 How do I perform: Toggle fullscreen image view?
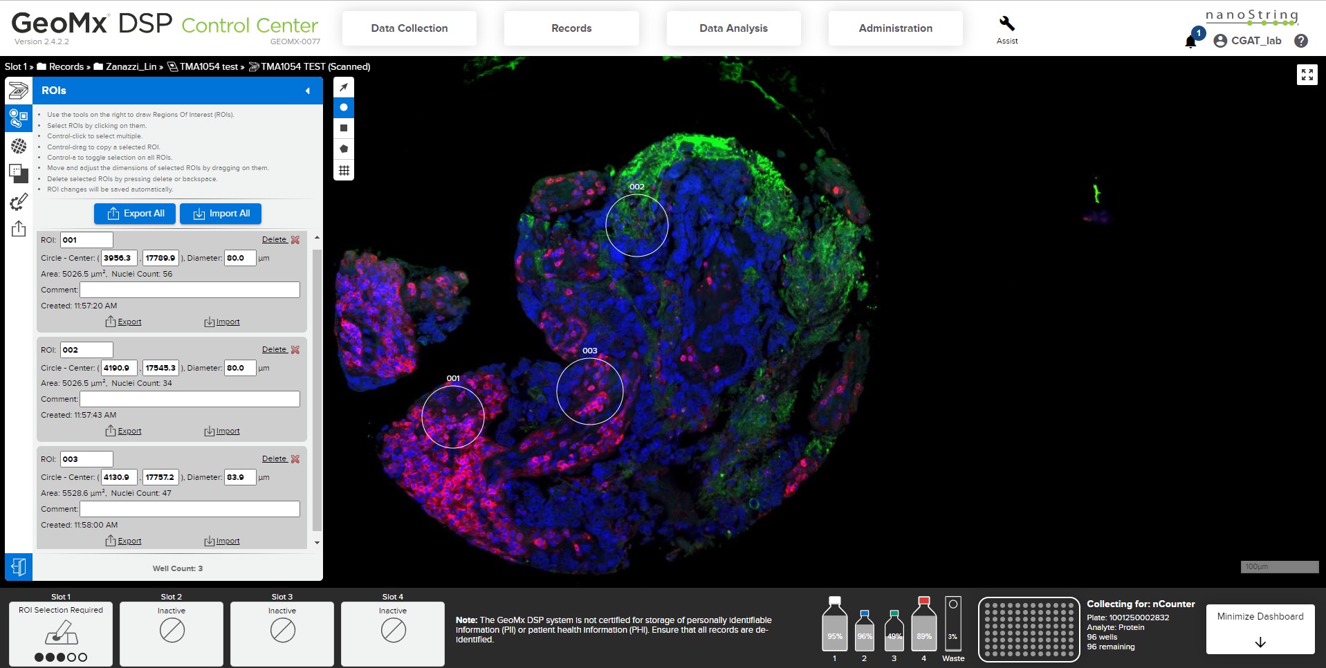tap(1307, 75)
